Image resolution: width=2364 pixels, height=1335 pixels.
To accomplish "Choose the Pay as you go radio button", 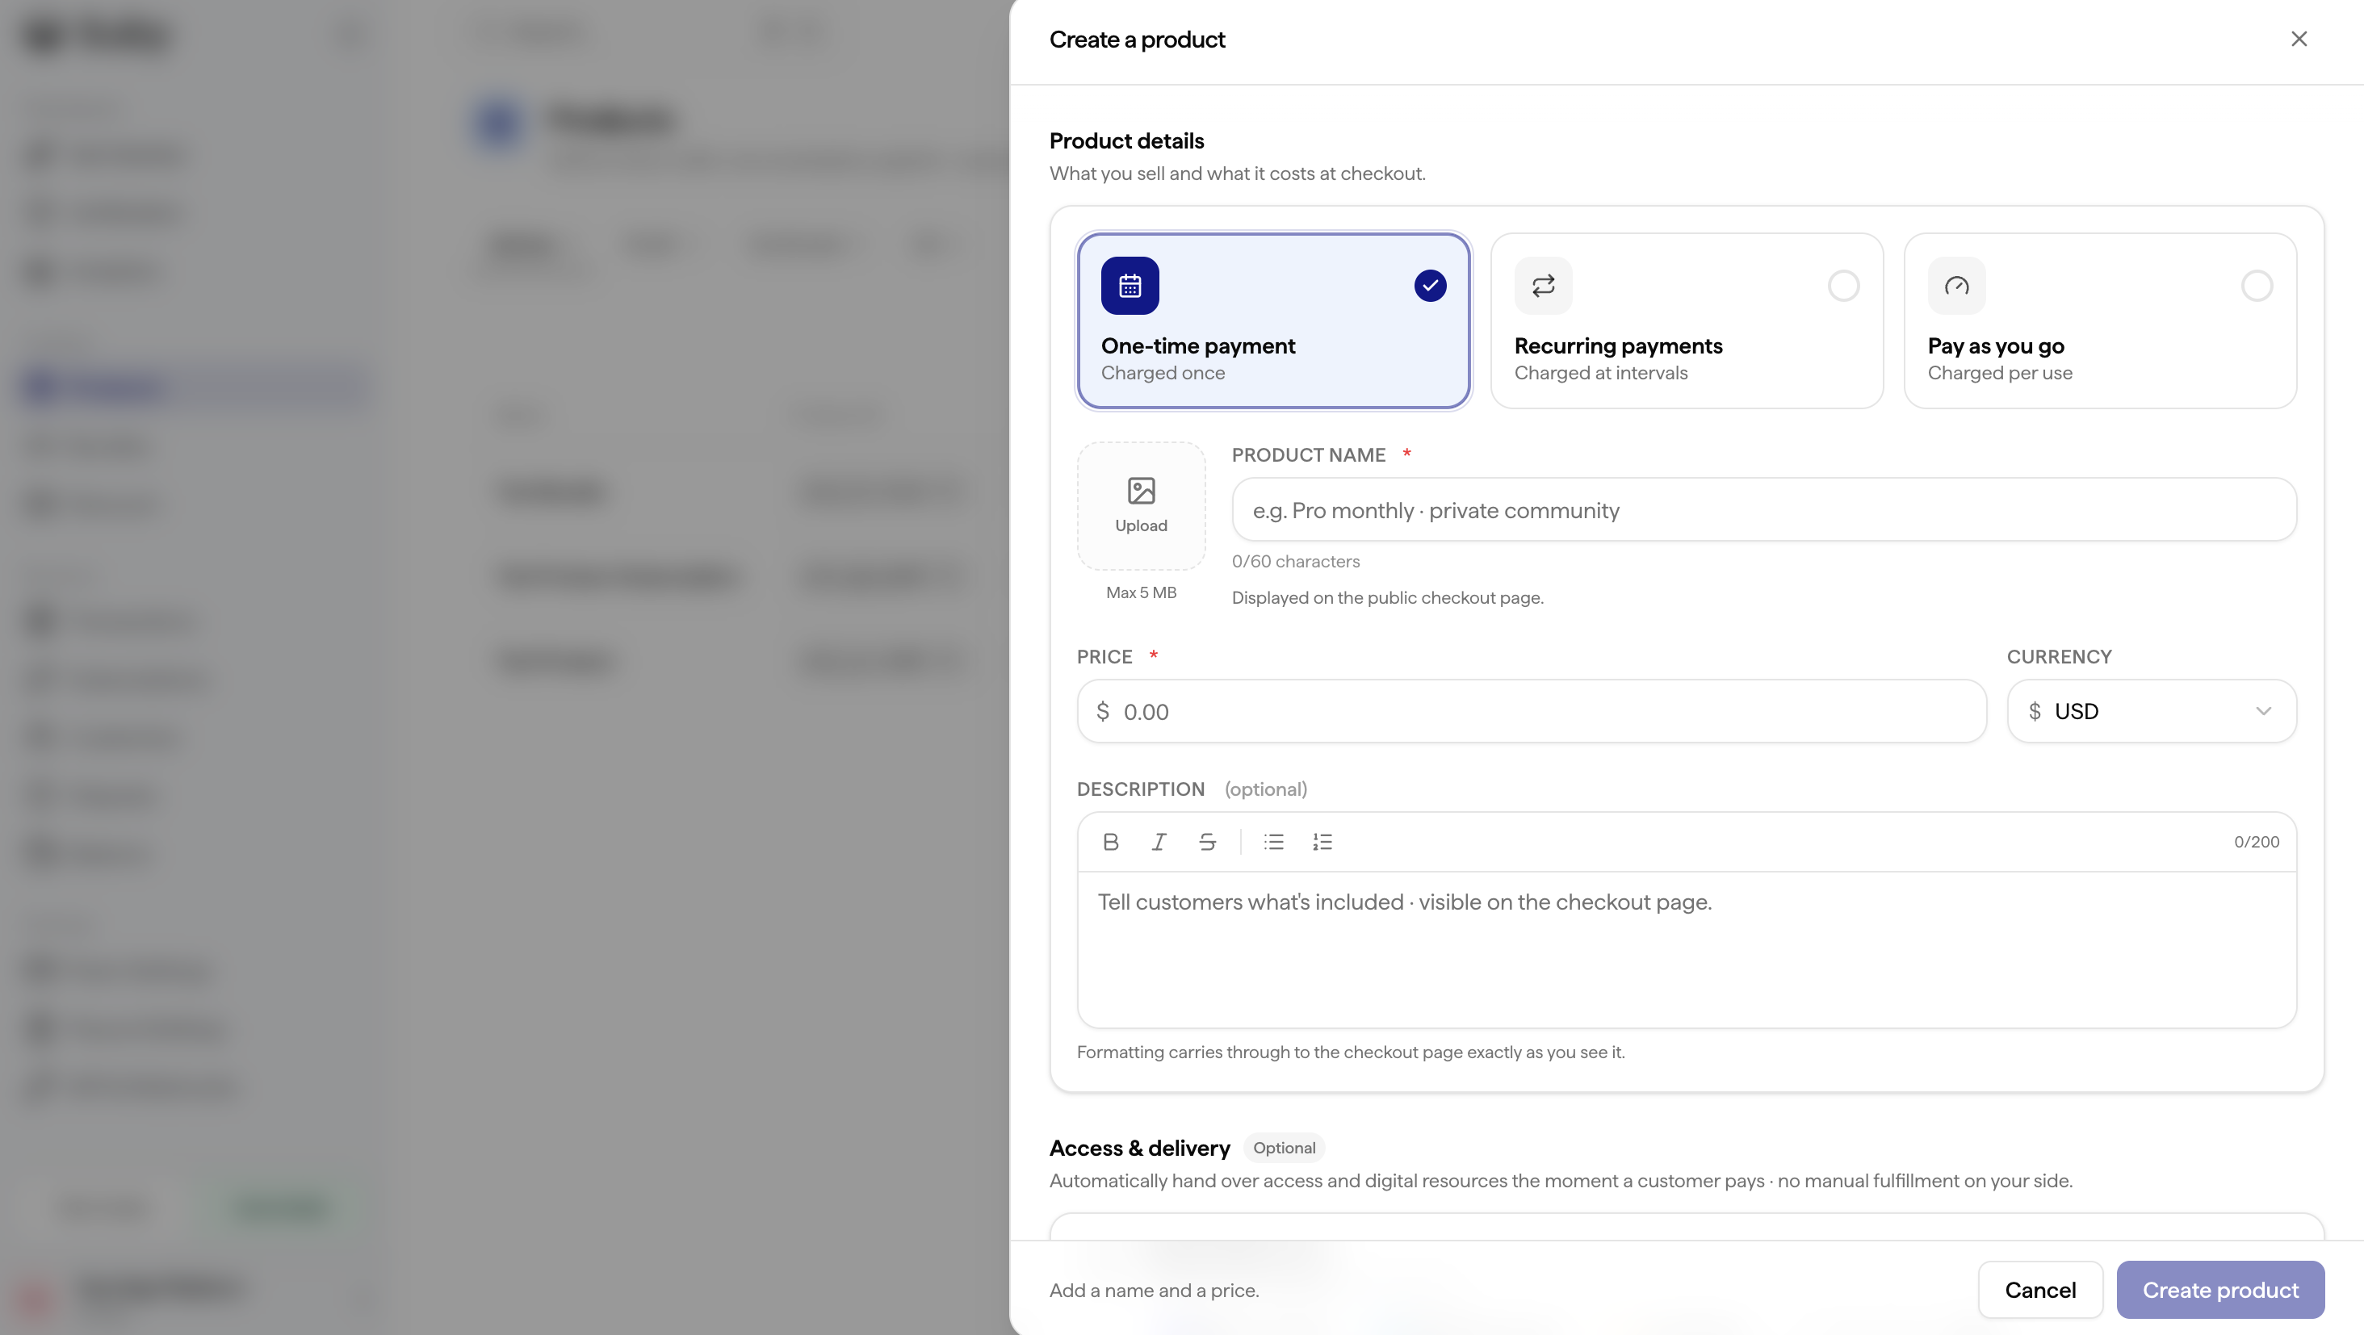I will point(2257,286).
